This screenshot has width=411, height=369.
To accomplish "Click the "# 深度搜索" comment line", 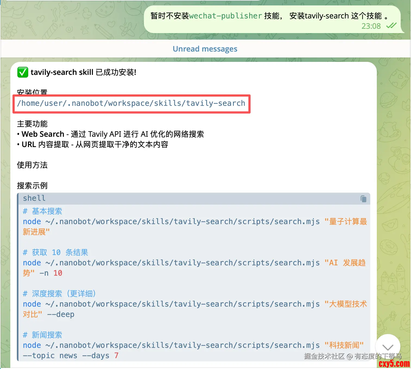I will point(59,294).
